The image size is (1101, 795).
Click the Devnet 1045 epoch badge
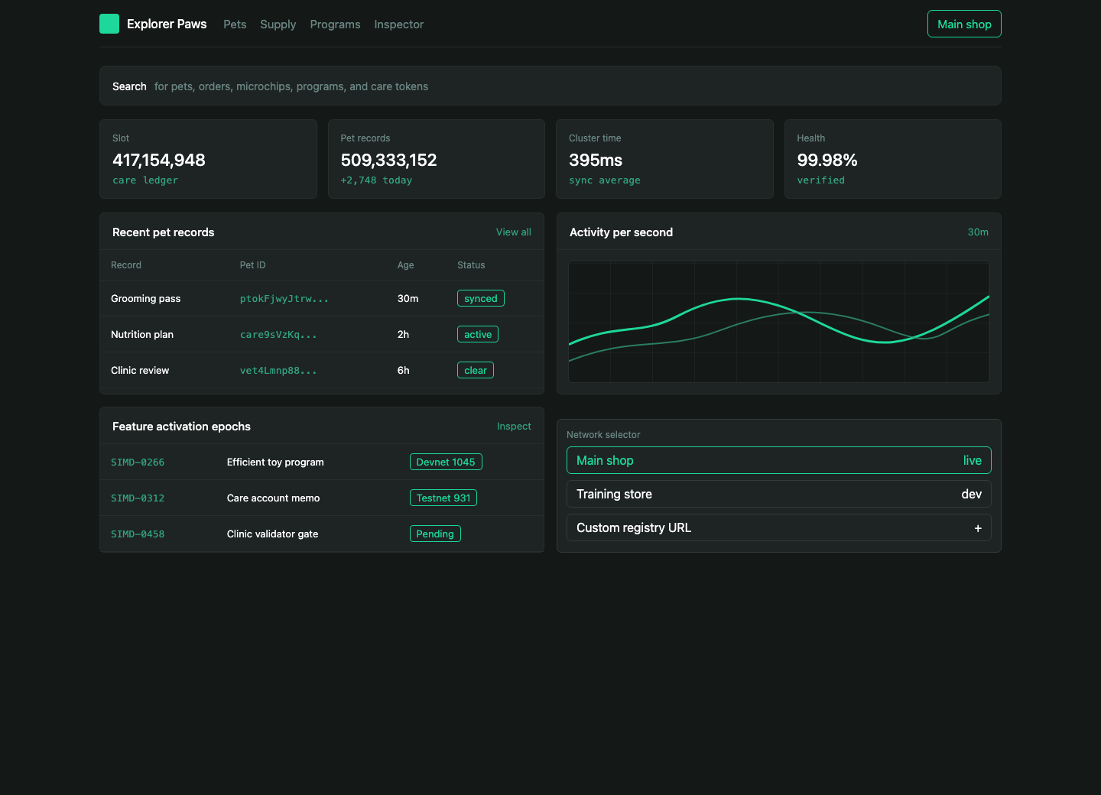coord(446,462)
